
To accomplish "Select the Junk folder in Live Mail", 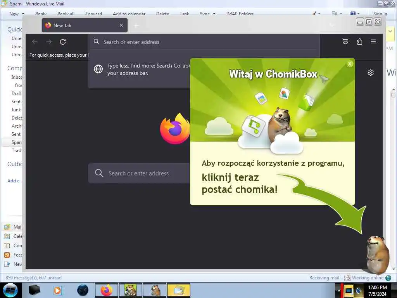I will (x=16, y=110).
